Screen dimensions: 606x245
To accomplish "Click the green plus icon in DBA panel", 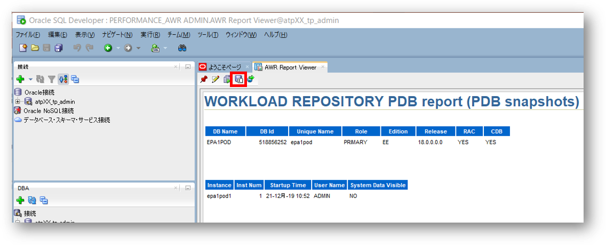I will pos(20,201).
